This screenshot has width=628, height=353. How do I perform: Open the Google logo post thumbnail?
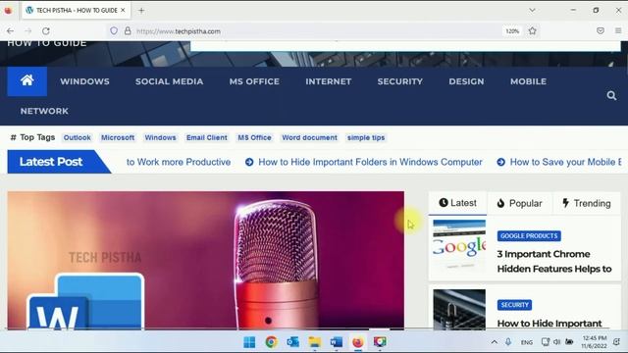pyautogui.click(x=459, y=246)
